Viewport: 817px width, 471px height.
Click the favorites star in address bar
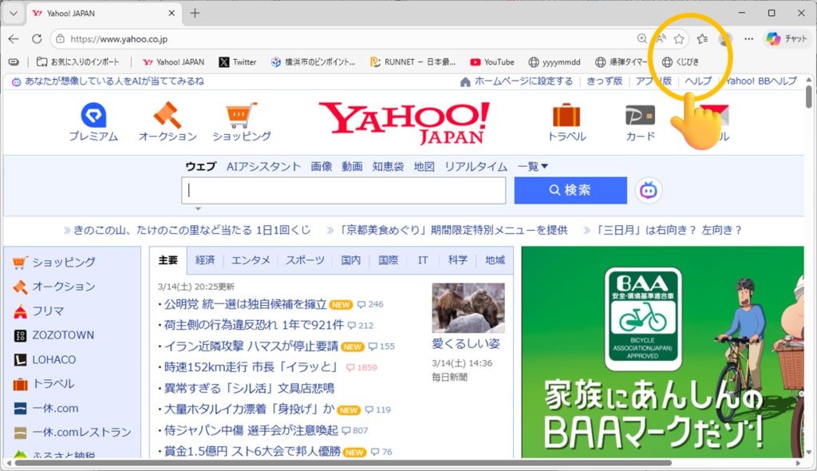679,38
